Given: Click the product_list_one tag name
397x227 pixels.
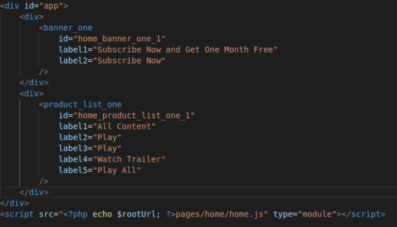Looking at the screenshot, I should [x=82, y=105].
